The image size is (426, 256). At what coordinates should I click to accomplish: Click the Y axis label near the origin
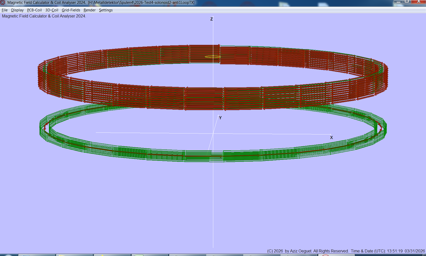click(220, 118)
